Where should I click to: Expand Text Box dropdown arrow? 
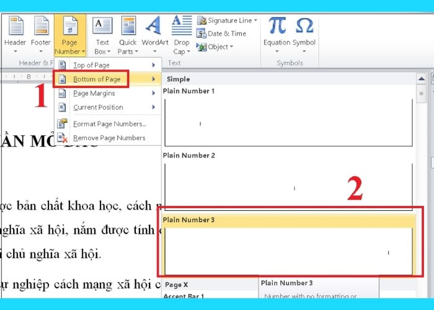[108, 51]
